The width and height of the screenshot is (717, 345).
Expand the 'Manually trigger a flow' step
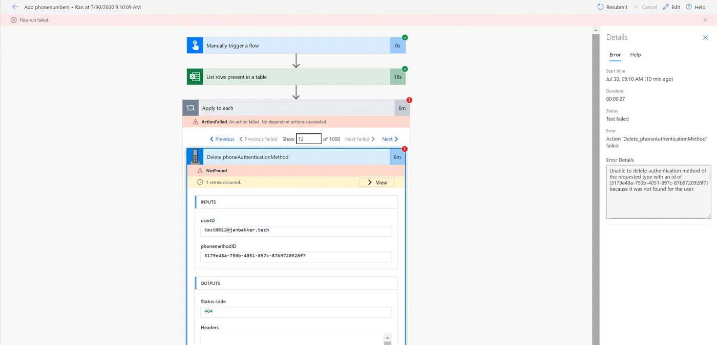click(x=296, y=45)
